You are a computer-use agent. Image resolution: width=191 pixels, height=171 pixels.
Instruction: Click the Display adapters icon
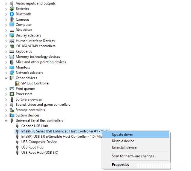pos(12,35)
